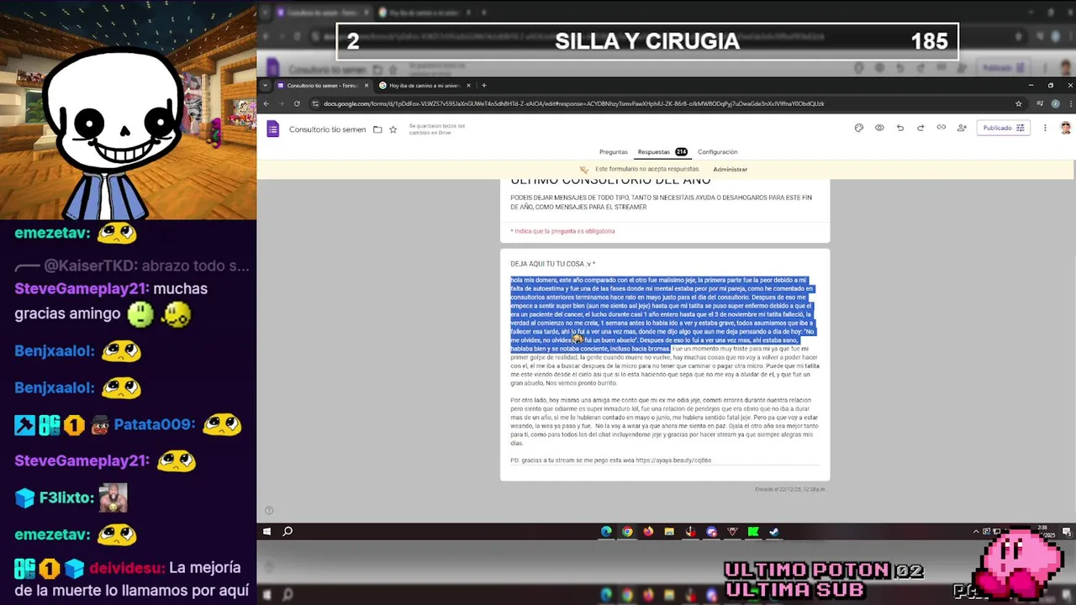1076x605 pixels.
Task: Close the Consultorio tío semen browser tab
Action: click(367, 85)
